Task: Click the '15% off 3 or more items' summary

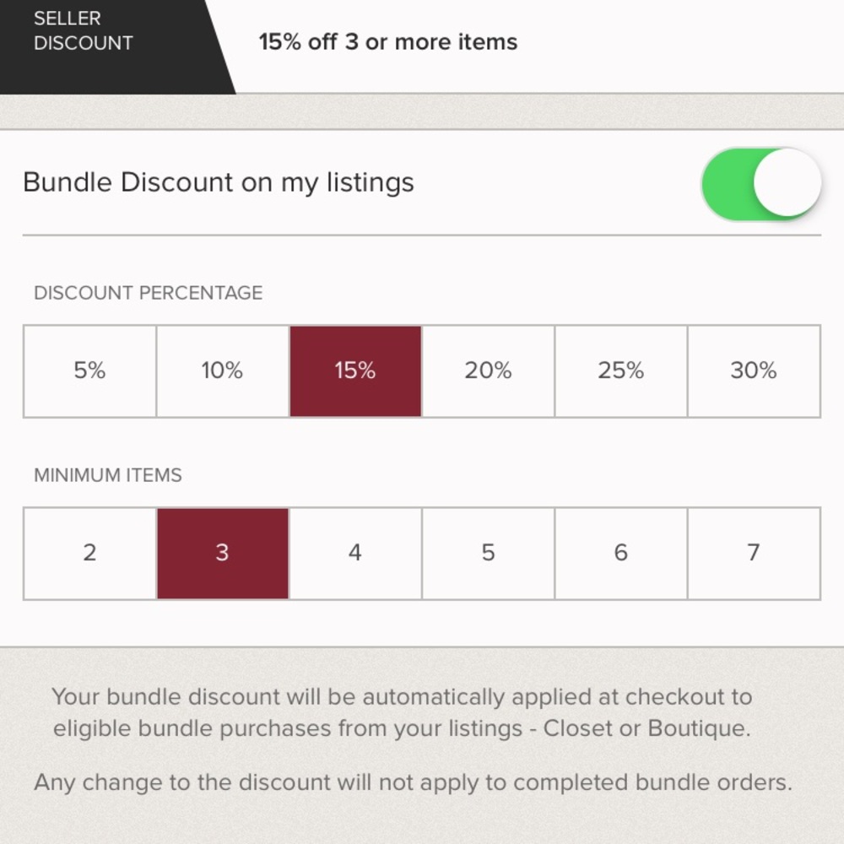Action: point(387,42)
